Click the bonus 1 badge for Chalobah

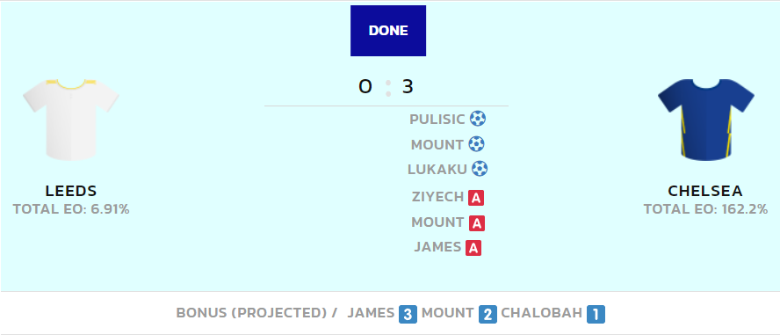pyautogui.click(x=596, y=314)
